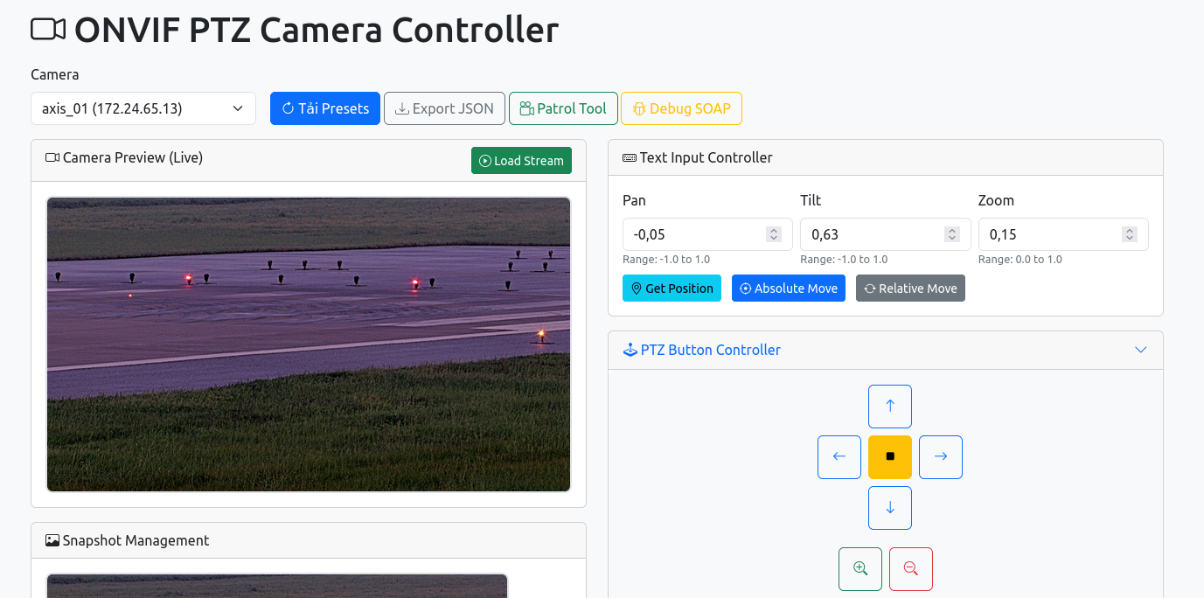This screenshot has height=598, width=1204.
Task: Click the snapshot thumbnail under Snapshot Management
Action: pos(277,586)
